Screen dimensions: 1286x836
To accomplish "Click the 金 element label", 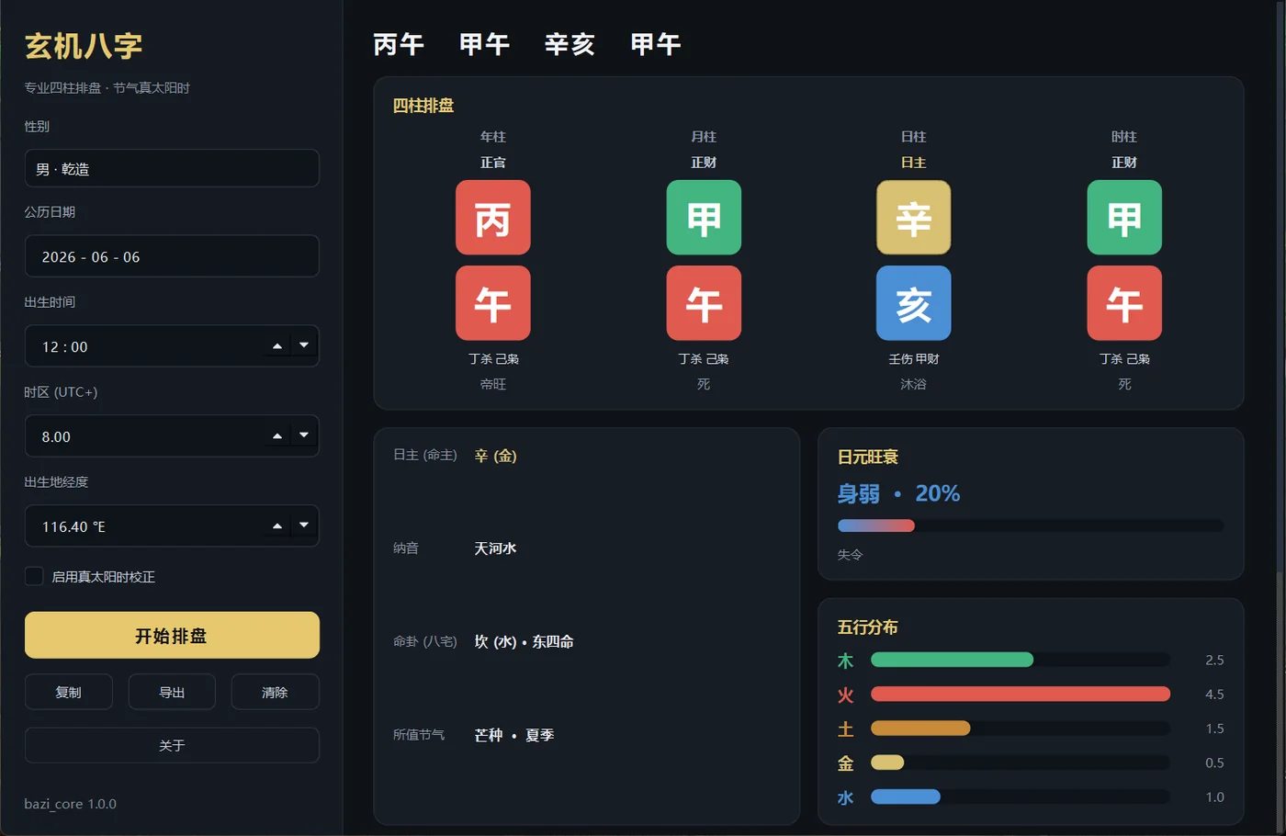I will tap(846, 763).
